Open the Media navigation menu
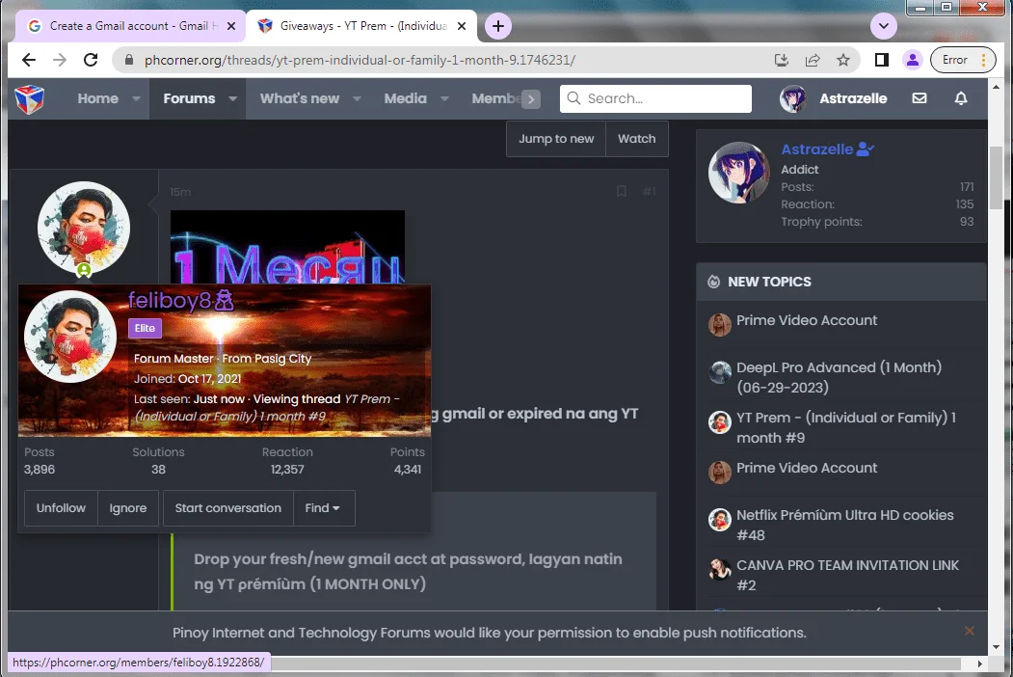1013x677 pixels. [405, 99]
